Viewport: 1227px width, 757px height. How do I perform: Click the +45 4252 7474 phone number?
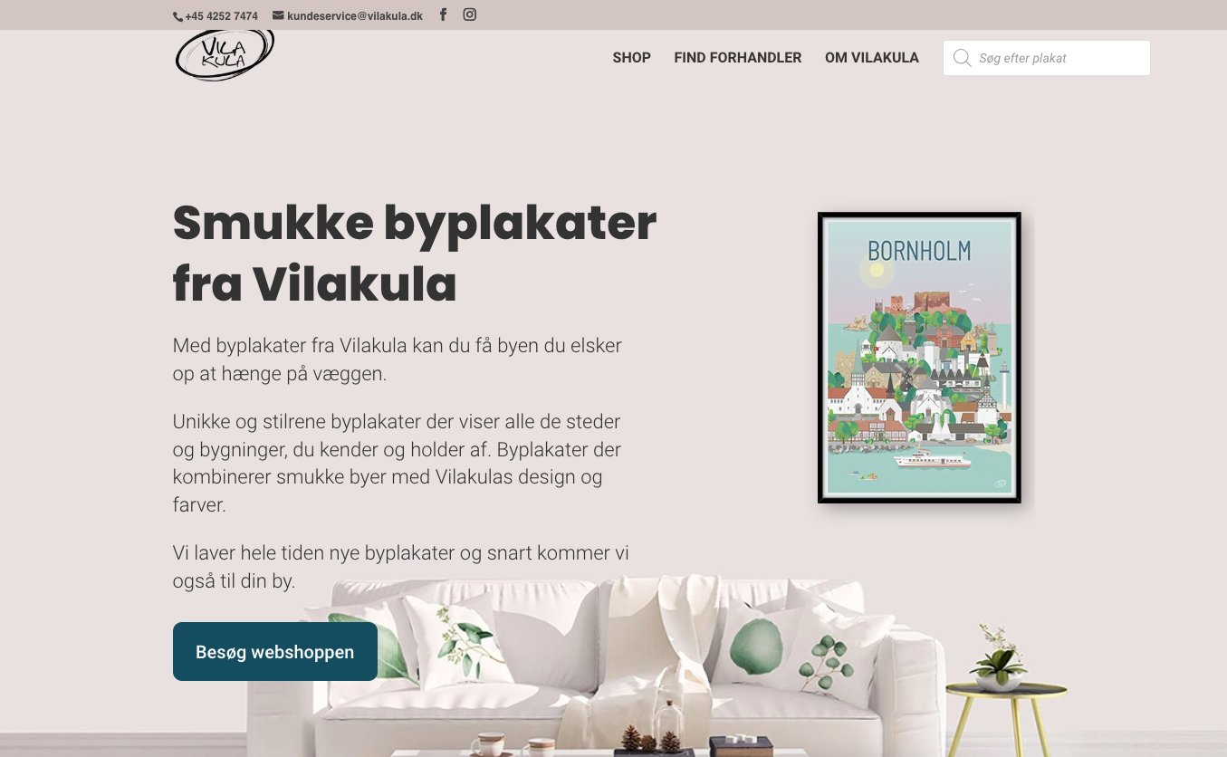point(221,16)
